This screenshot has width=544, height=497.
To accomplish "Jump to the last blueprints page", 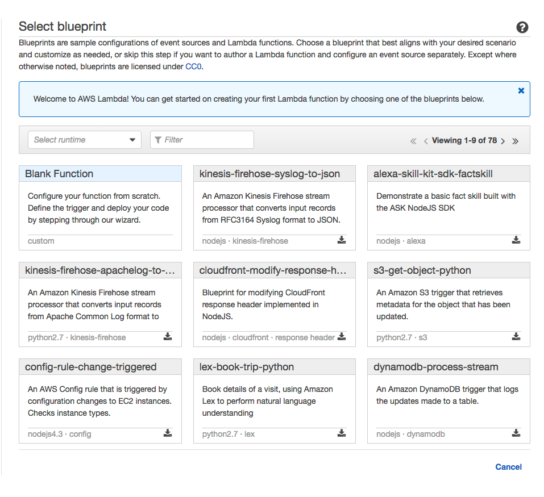I will pyautogui.click(x=515, y=141).
